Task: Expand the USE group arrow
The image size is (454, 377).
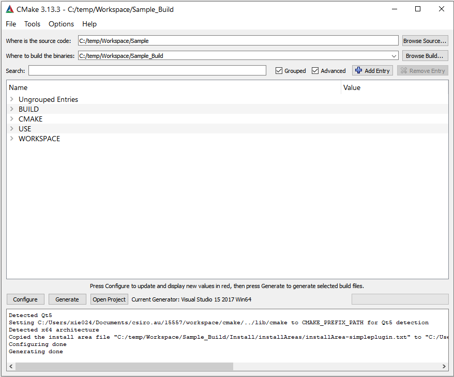Action: tap(11, 129)
